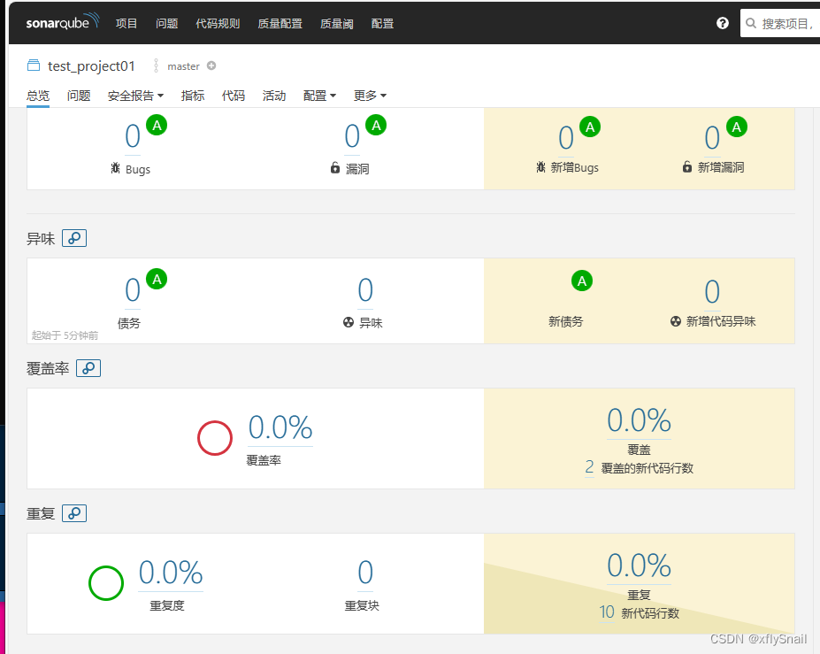The image size is (820, 654).
Task: Open the 异味 bubble chart icon
Action: tap(74, 238)
